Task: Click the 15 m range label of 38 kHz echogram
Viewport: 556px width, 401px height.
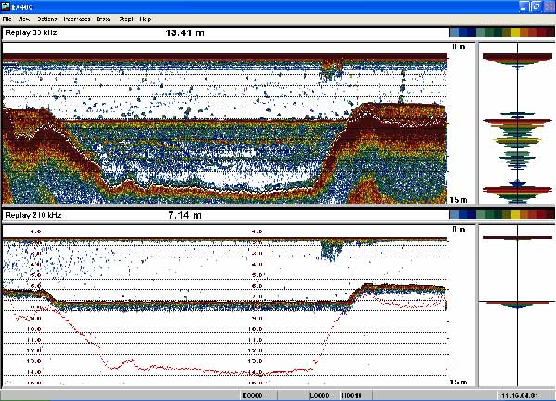Action: 459,200
